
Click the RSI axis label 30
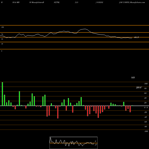click(2, 44)
